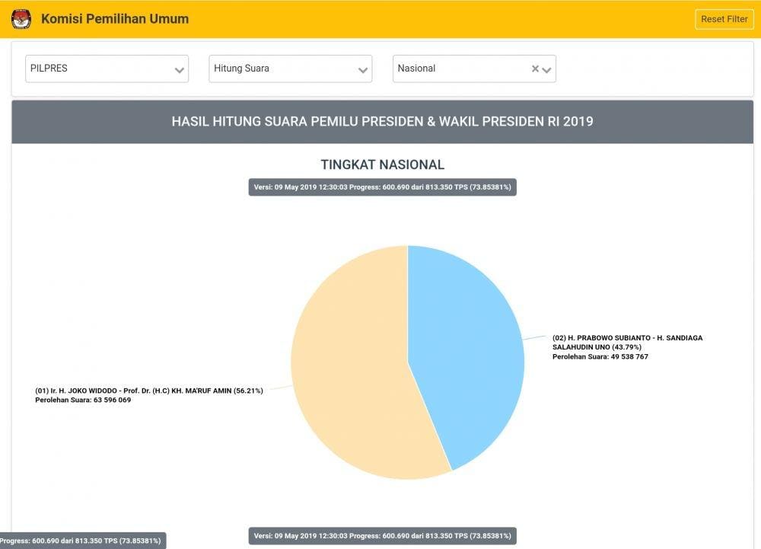Click the vote count 63 596 069
This screenshot has height=549, width=761.
coord(83,401)
